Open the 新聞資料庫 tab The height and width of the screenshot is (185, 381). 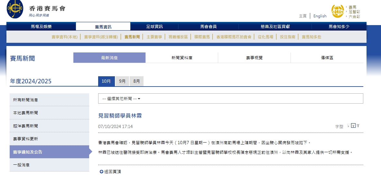(x=182, y=58)
